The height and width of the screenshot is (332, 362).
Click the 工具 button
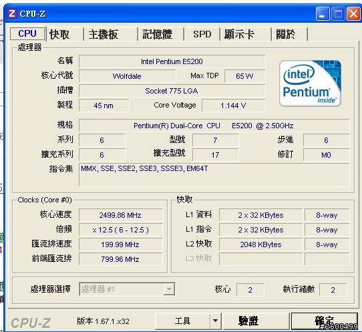182,321
